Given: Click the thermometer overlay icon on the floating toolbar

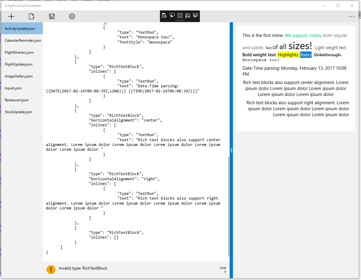Looking at the screenshot, I should tap(187, 16).
